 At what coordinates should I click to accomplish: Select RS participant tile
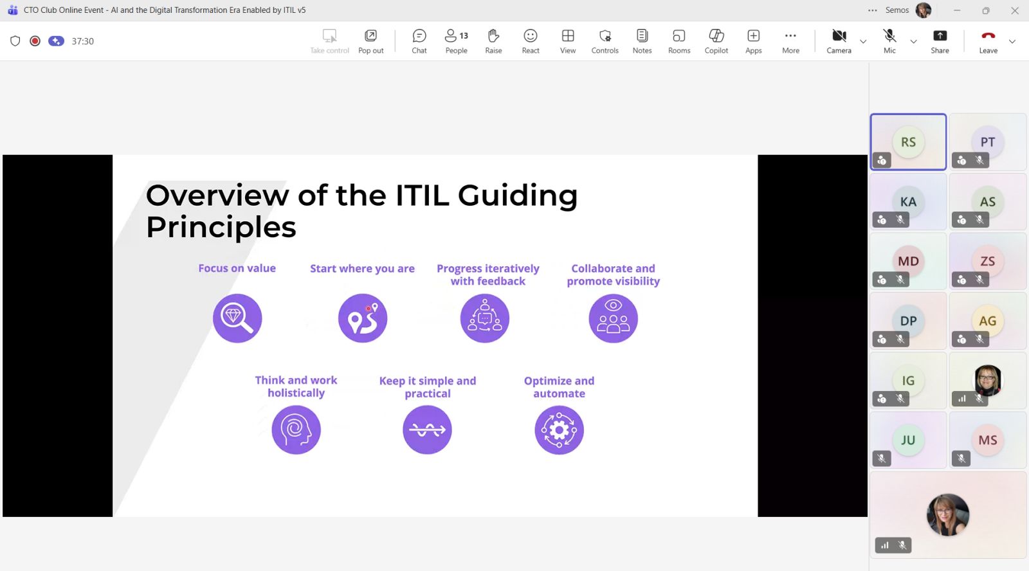click(908, 142)
